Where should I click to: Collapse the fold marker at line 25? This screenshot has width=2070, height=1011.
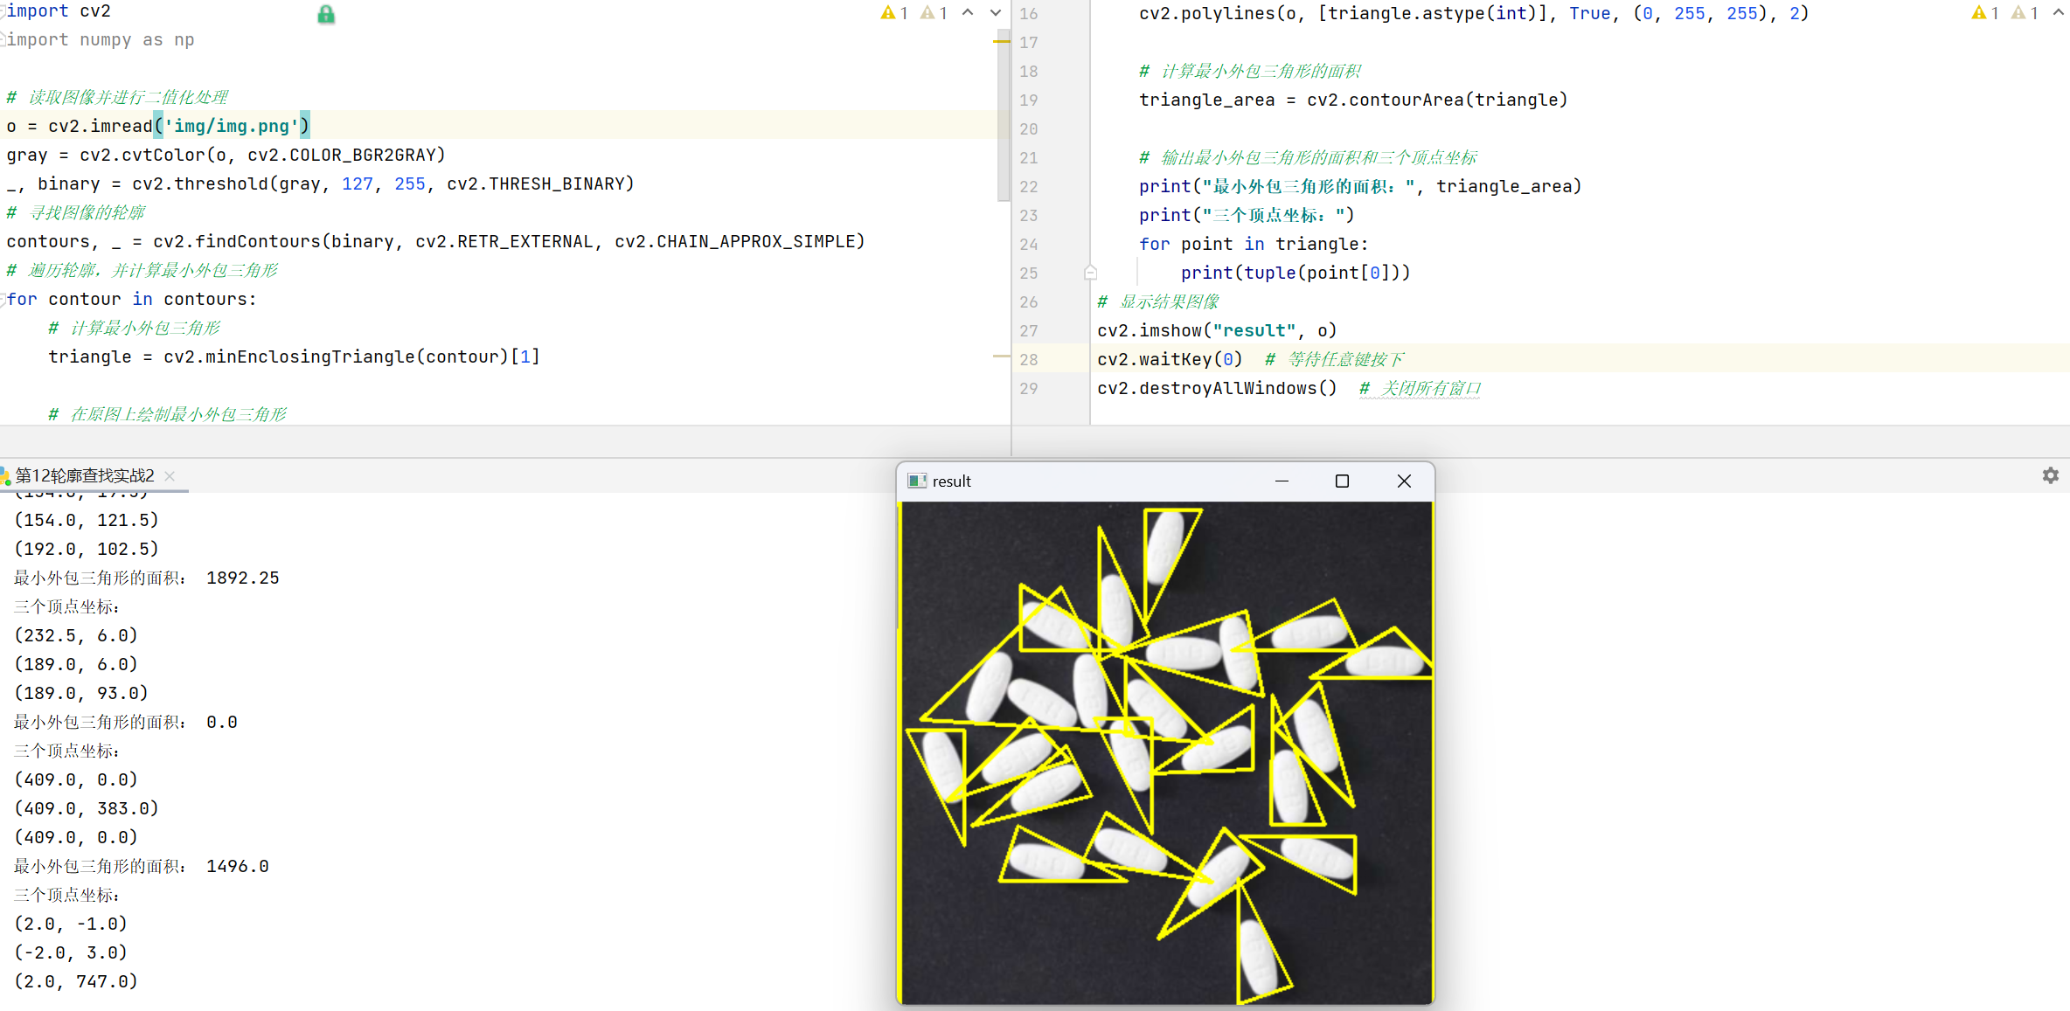[1090, 273]
